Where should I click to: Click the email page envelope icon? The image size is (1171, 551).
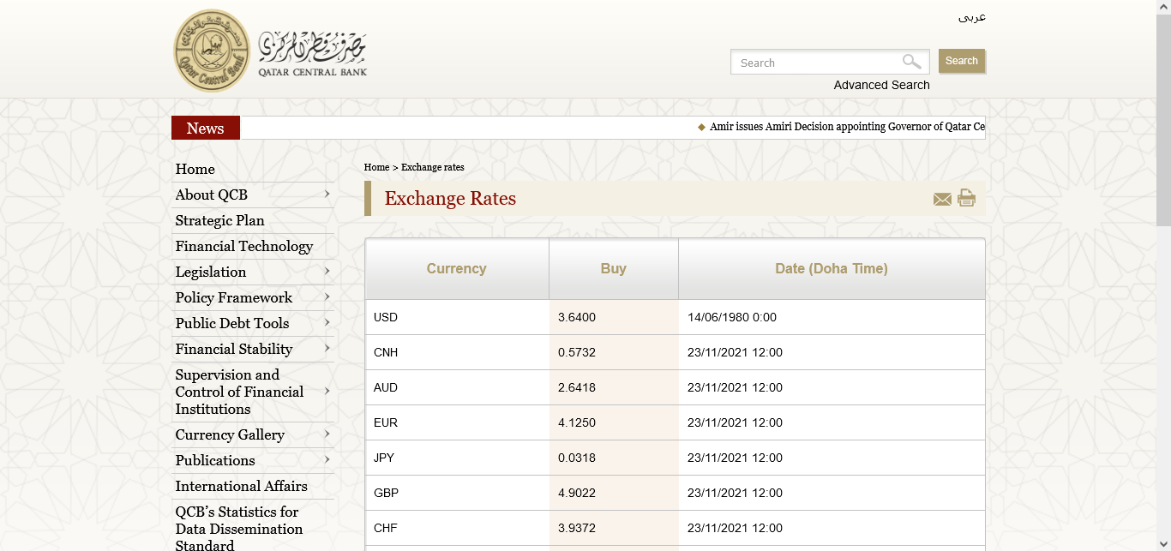(942, 200)
